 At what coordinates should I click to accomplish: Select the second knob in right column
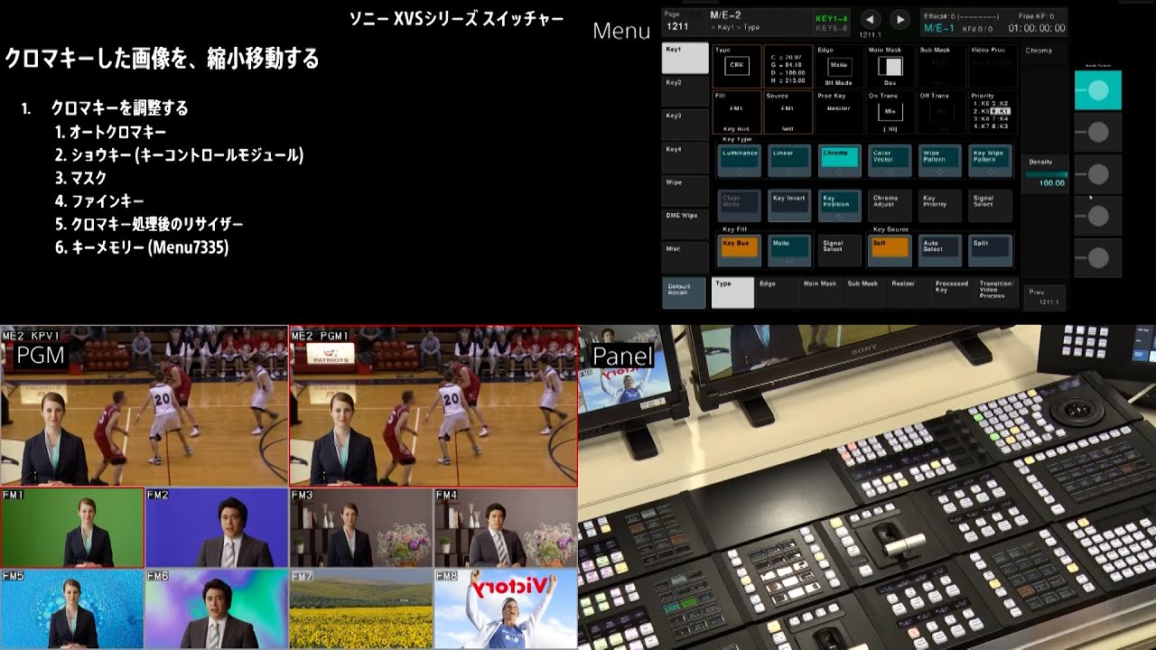point(1097,133)
